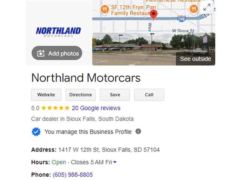The height and width of the screenshot is (180, 241).
Task: Open the 20 Google reviews link
Action: 96,108
